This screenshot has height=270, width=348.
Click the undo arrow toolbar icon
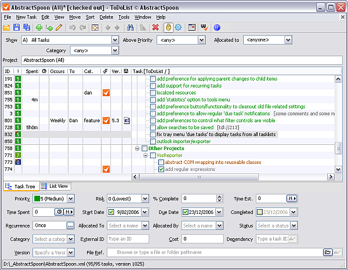72,27
